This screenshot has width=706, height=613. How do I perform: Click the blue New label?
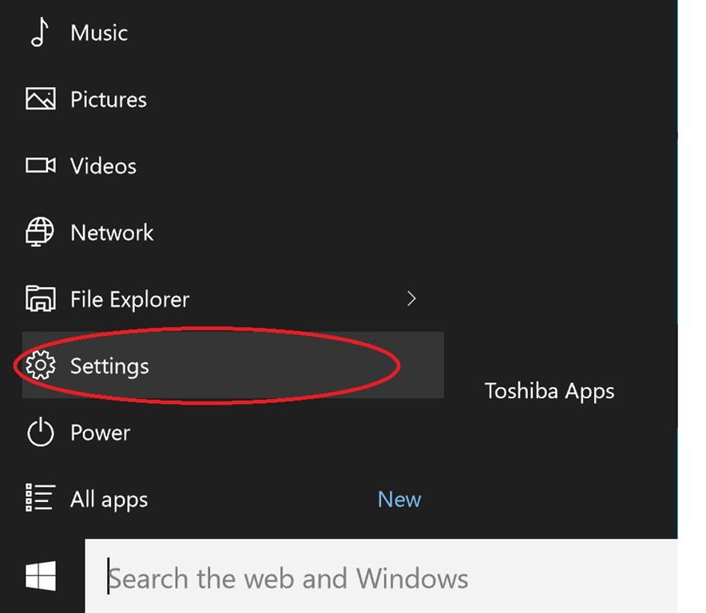pyautogui.click(x=399, y=500)
